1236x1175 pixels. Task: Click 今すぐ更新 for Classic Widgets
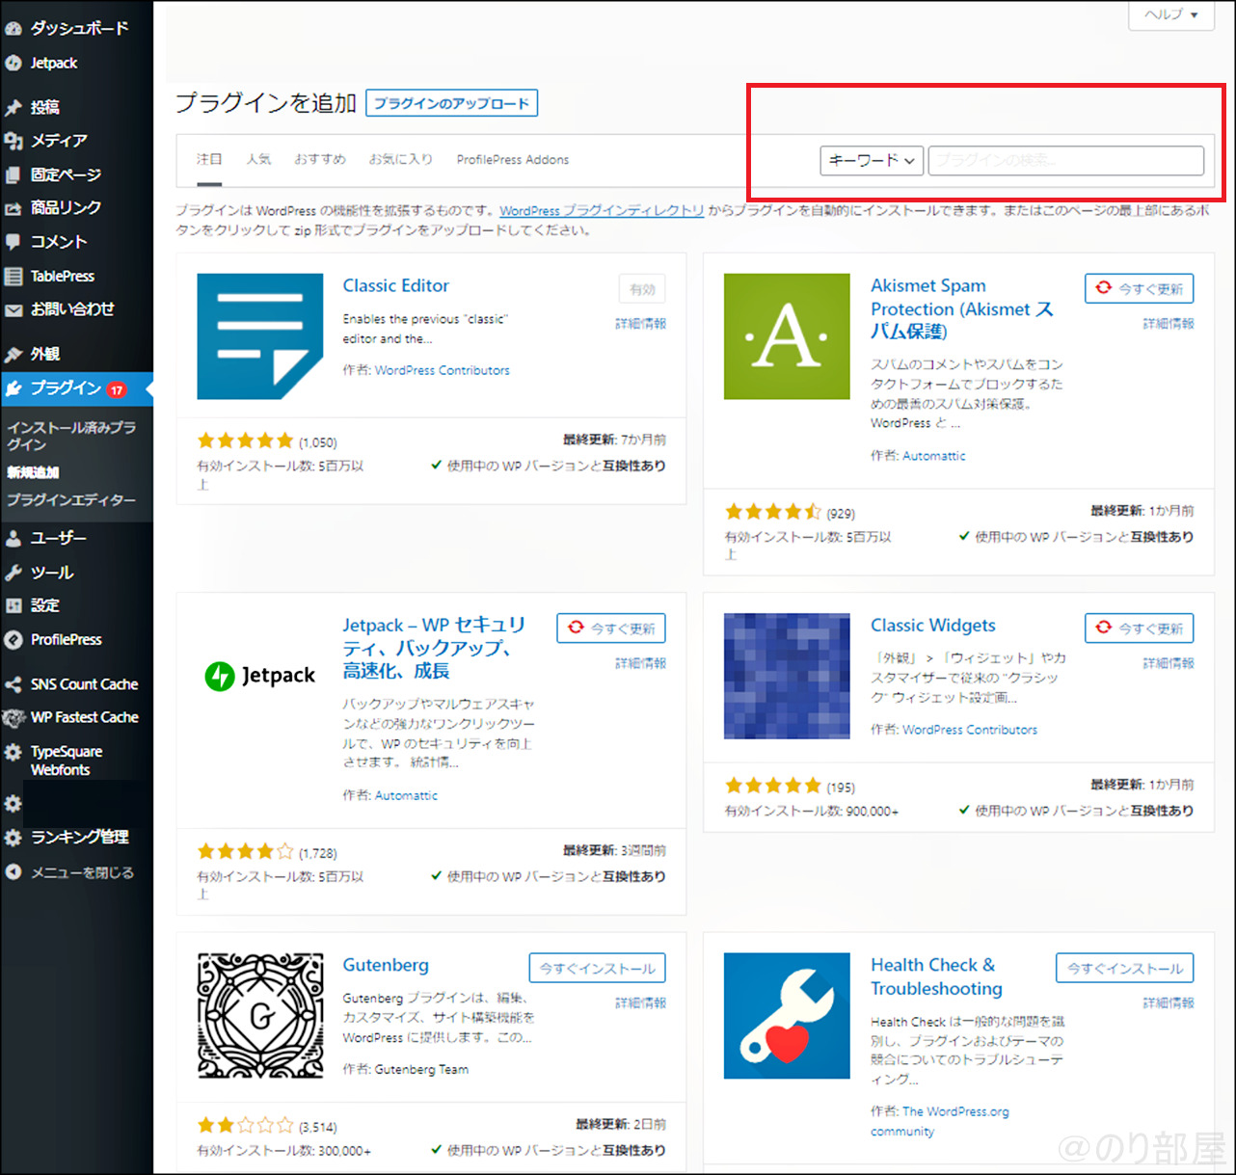1140,628
